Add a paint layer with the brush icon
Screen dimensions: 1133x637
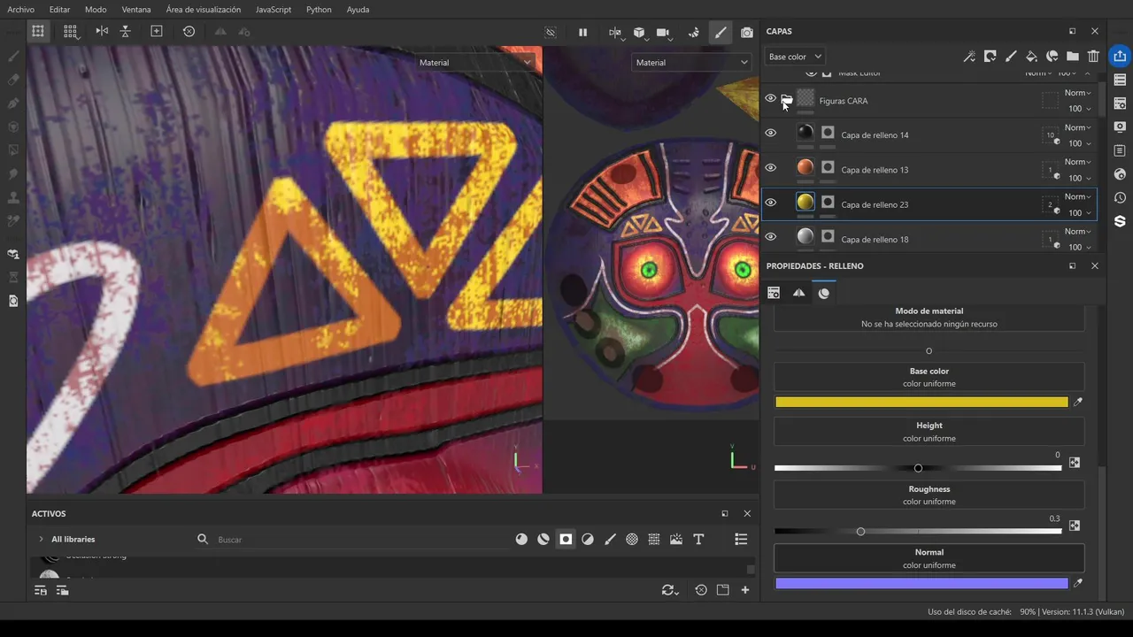point(1011,57)
